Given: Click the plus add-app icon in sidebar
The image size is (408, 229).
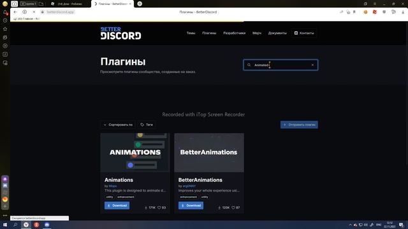Looking at the screenshot, I should [x=5, y=206].
